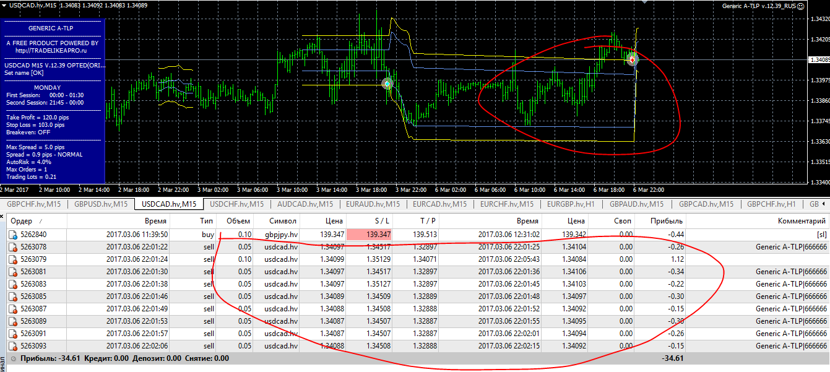Click the buy order icon for 5262840
The image size is (830, 372).
[13, 235]
